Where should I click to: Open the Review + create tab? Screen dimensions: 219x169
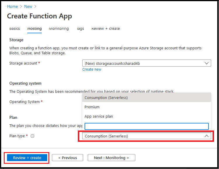click(106, 29)
